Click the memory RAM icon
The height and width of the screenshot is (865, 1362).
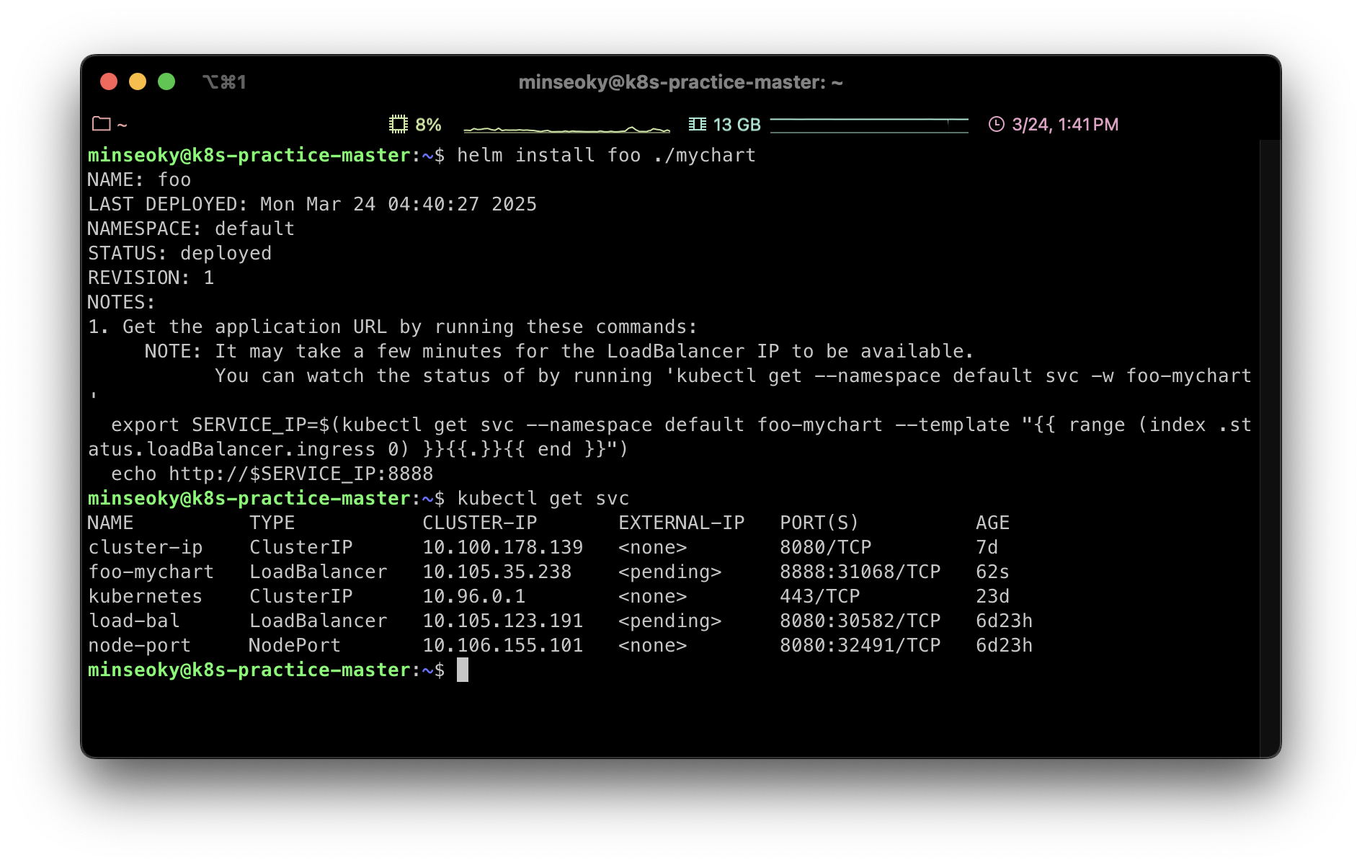tap(697, 124)
